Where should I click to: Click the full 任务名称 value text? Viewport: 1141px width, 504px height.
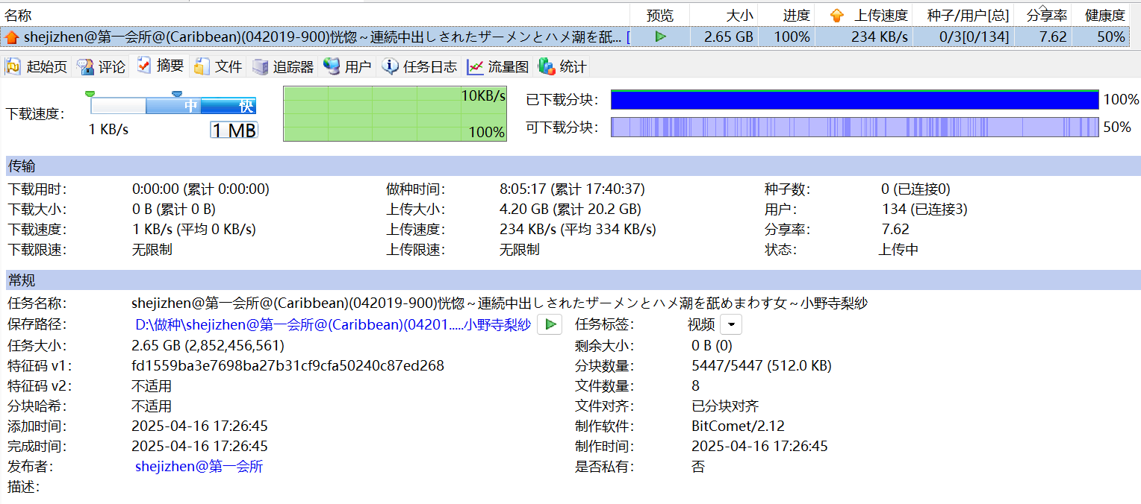click(x=500, y=303)
